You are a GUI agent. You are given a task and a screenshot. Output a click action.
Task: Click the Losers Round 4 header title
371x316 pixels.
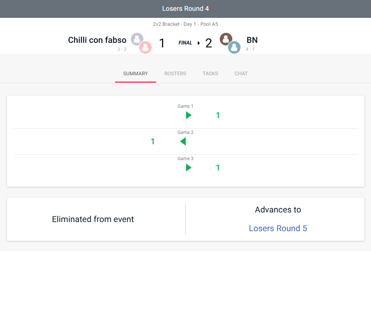185,9
